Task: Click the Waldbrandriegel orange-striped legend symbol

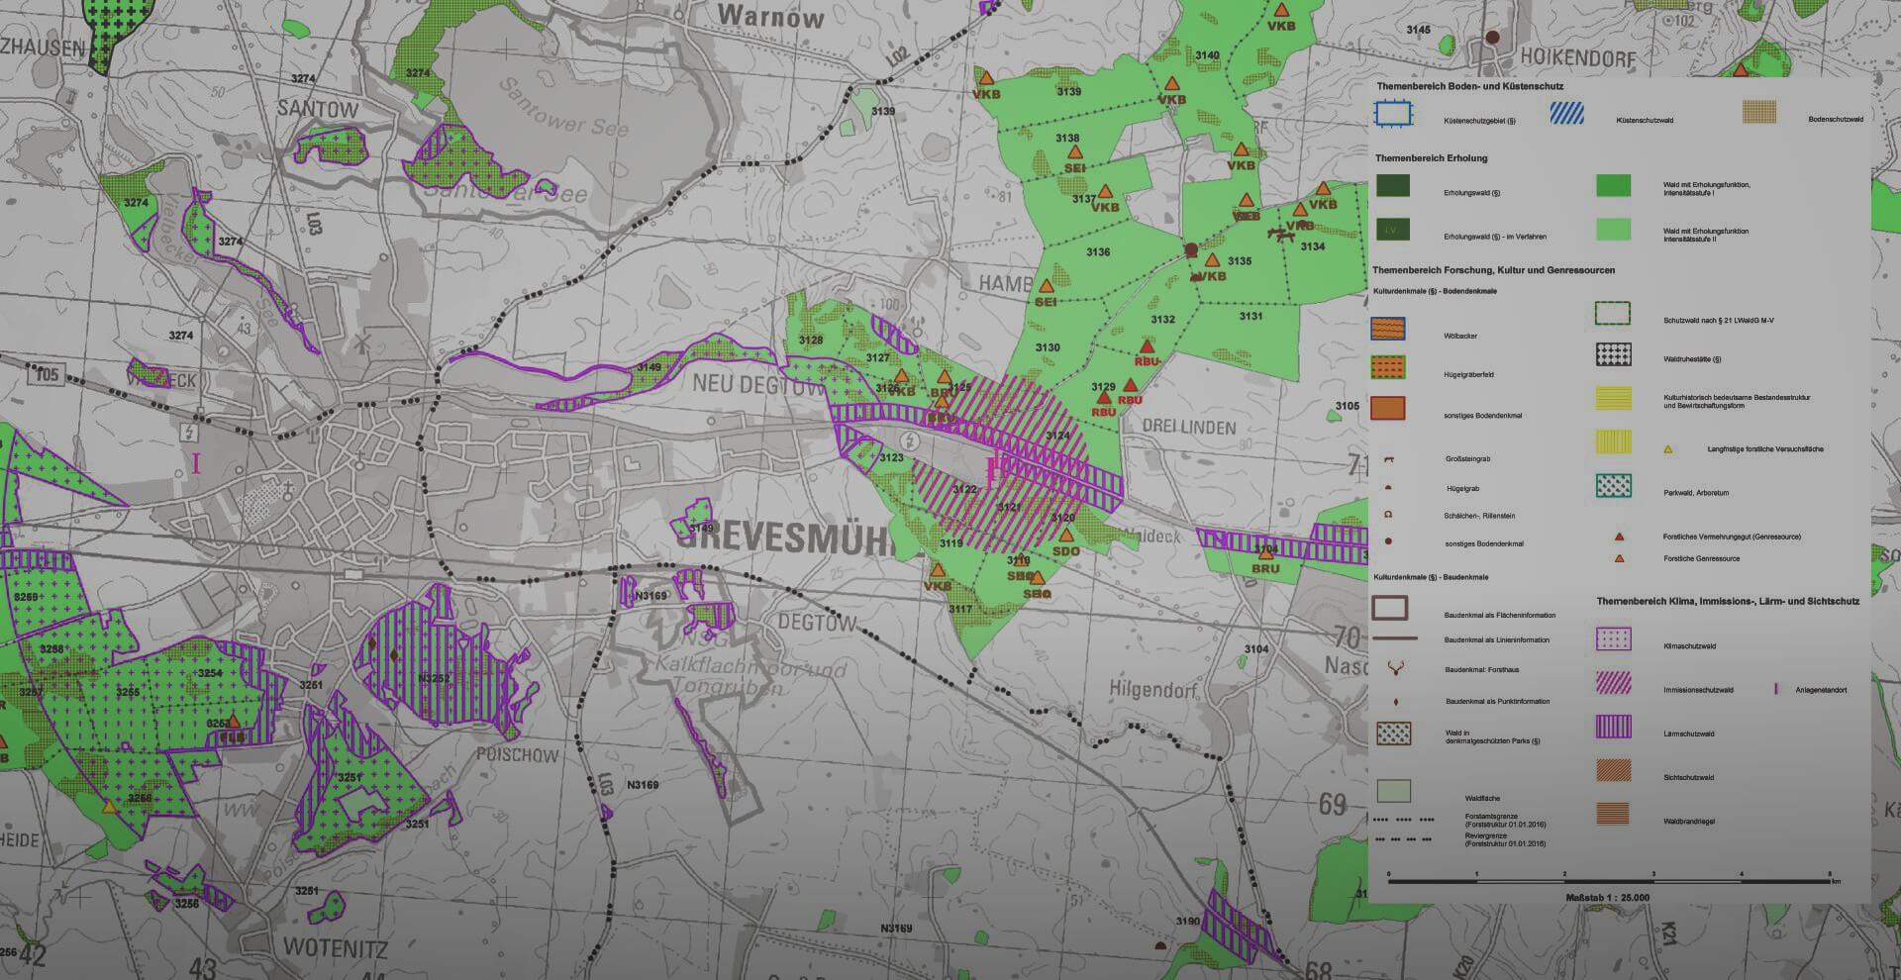Action: tap(1613, 814)
